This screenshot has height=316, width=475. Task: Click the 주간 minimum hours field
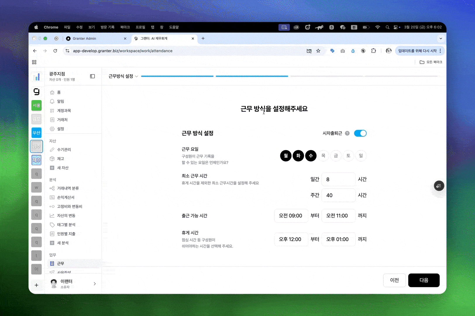(x=338, y=195)
